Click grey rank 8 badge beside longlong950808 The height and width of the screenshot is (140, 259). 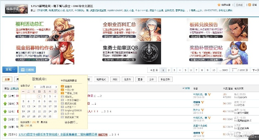62,110
